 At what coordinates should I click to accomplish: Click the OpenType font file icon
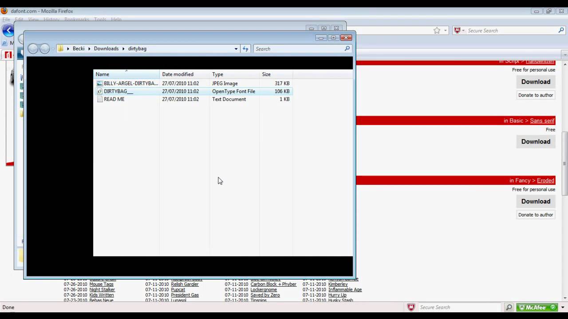pos(100,91)
